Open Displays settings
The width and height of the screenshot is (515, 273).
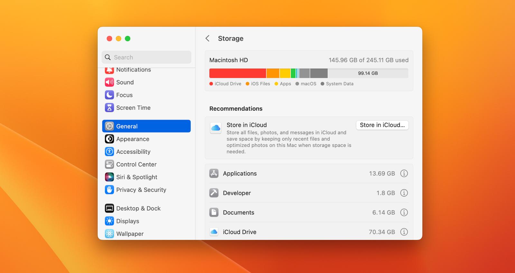click(146, 221)
